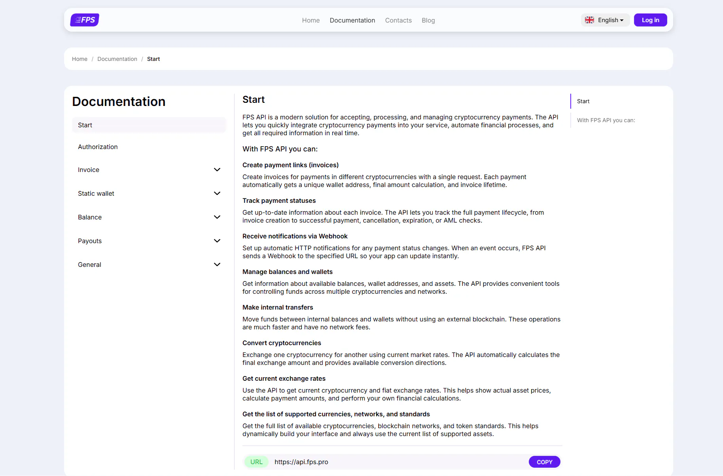The height and width of the screenshot is (476, 723).
Task: Click Documentation breadcrumb link
Action: click(x=117, y=59)
